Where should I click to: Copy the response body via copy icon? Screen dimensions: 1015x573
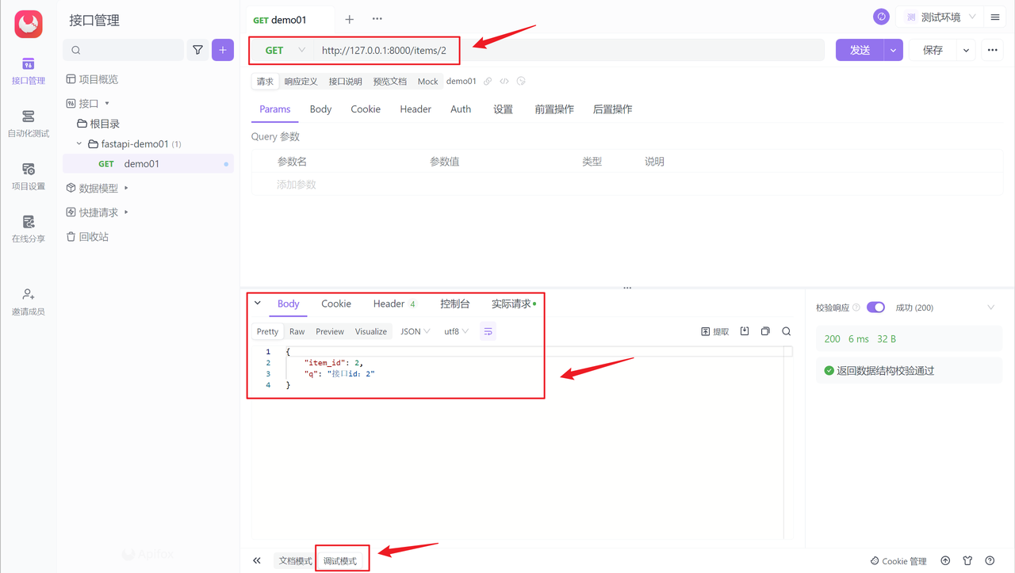pyautogui.click(x=764, y=331)
